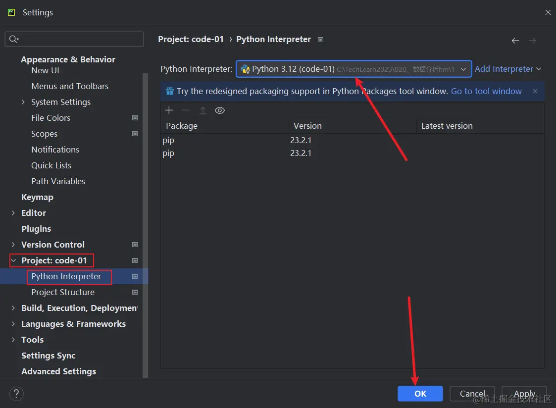Click the gift icon in the banner
Screen dimensions: 556x408
170,91
